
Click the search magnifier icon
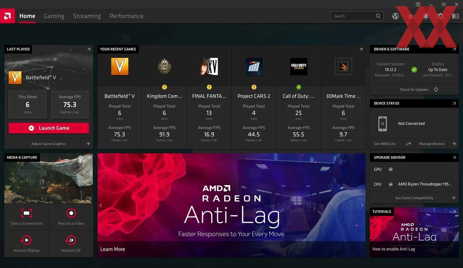378,16
